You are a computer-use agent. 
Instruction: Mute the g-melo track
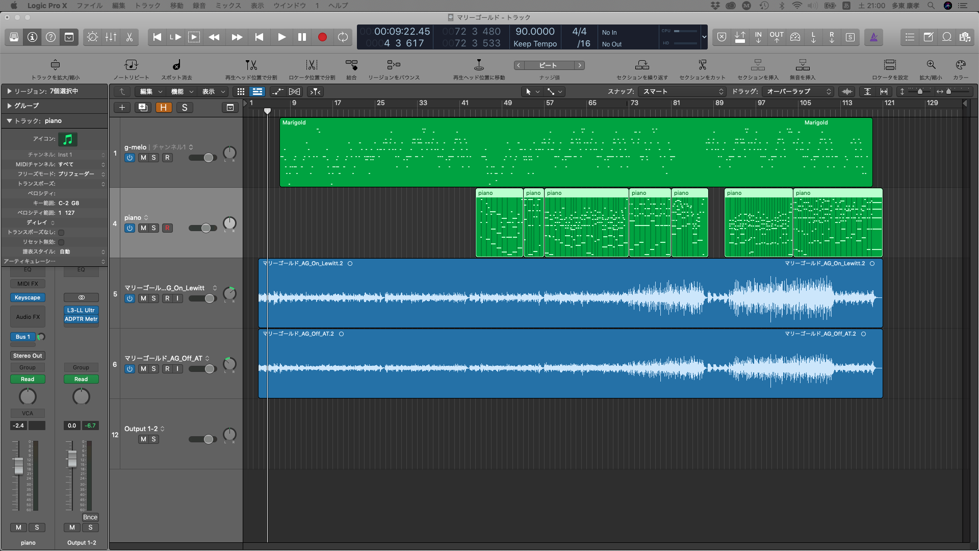point(143,158)
